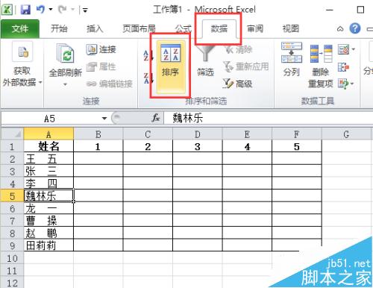Viewport: 373px width, 288px height.
Task: Click the 全部刷新 refresh icon
Action: pos(65,53)
